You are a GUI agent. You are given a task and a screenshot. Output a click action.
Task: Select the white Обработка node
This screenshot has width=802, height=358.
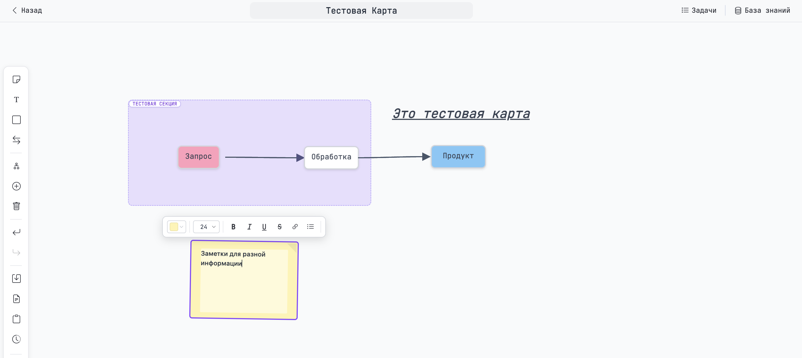coord(331,157)
